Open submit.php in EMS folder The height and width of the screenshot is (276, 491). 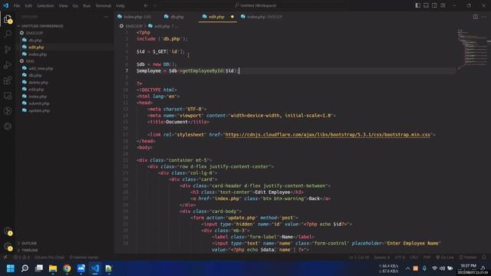(38, 103)
